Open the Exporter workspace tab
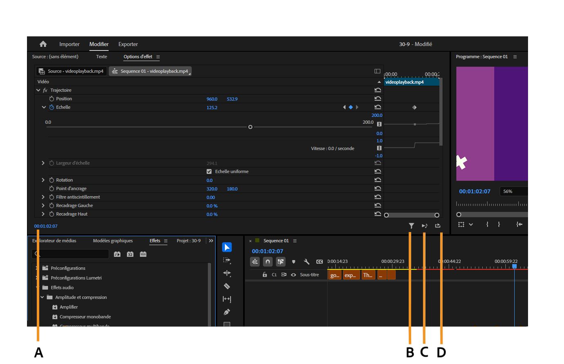 (128, 44)
